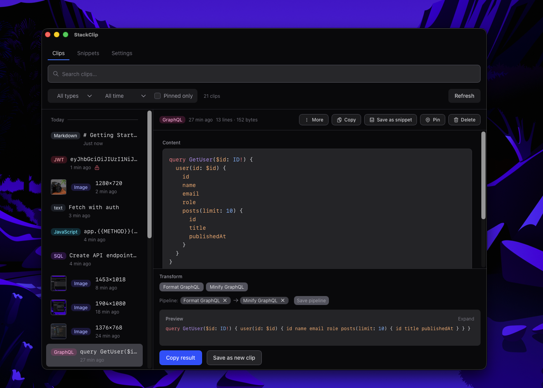Open the More options menu
Screen dimensions: 543x388
click(x=313, y=120)
